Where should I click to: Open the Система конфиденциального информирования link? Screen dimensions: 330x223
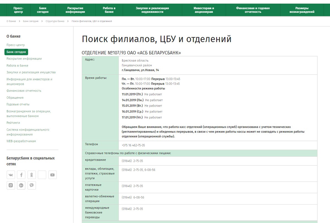pyautogui.click(x=28, y=132)
